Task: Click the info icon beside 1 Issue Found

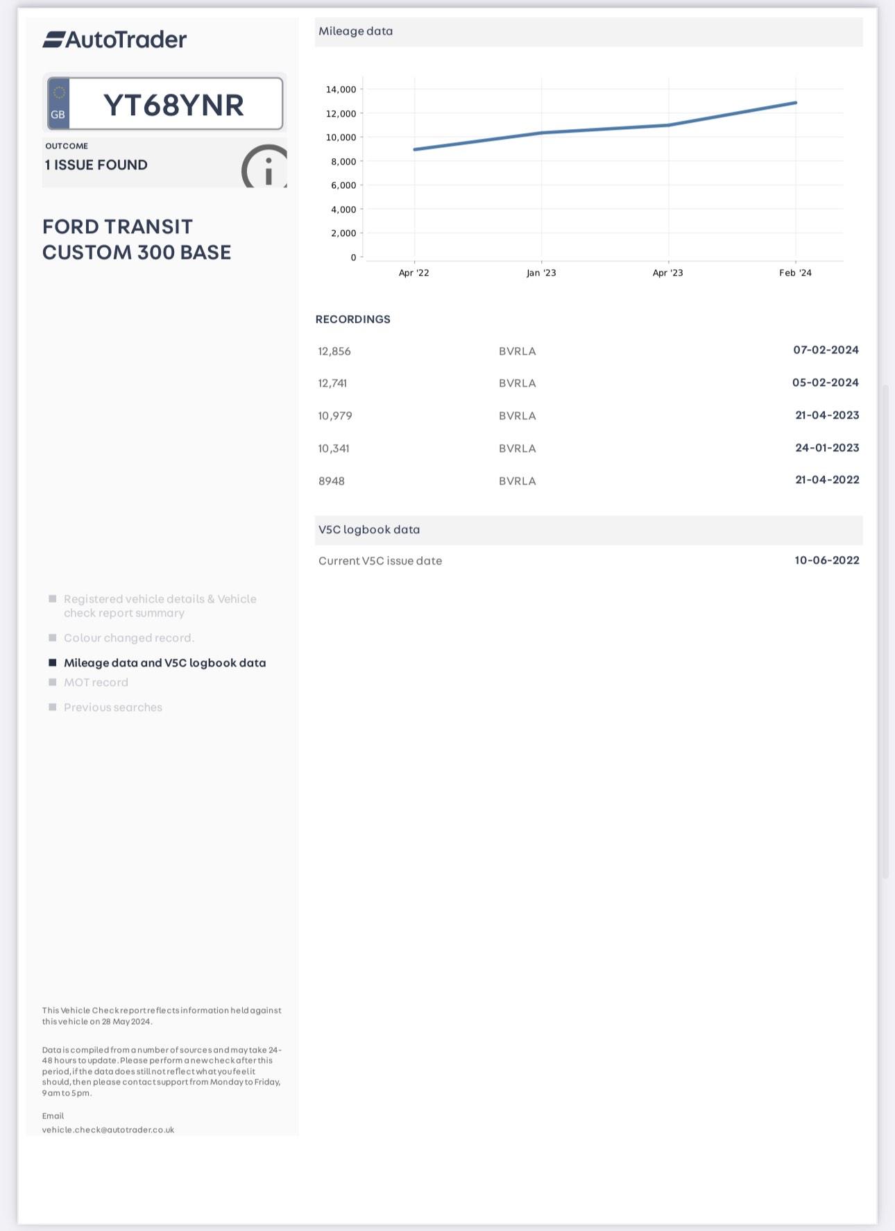Action: tap(266, 167)
